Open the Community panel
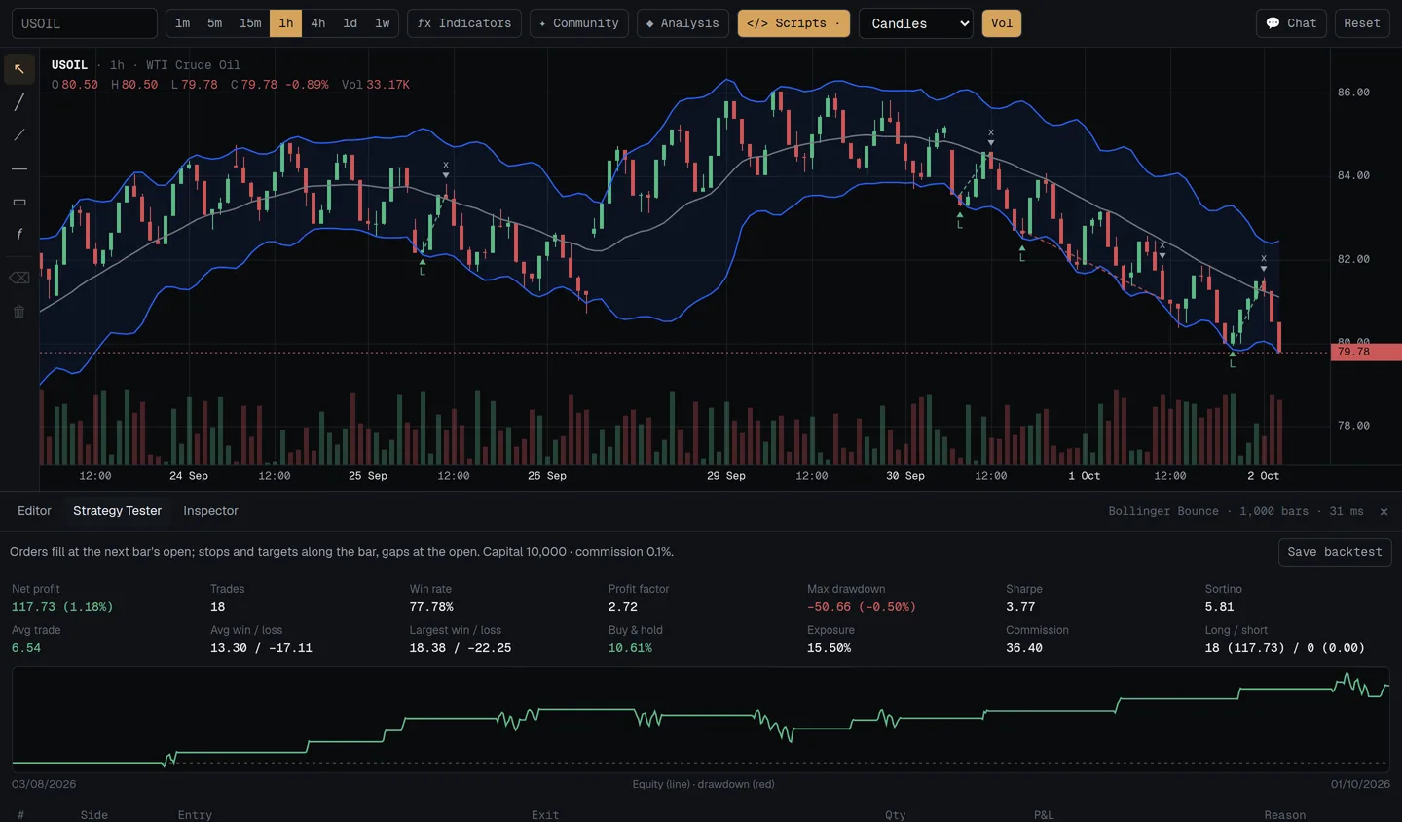The height and width of the screenshot is (822, 1402). [x=579, y=23]
